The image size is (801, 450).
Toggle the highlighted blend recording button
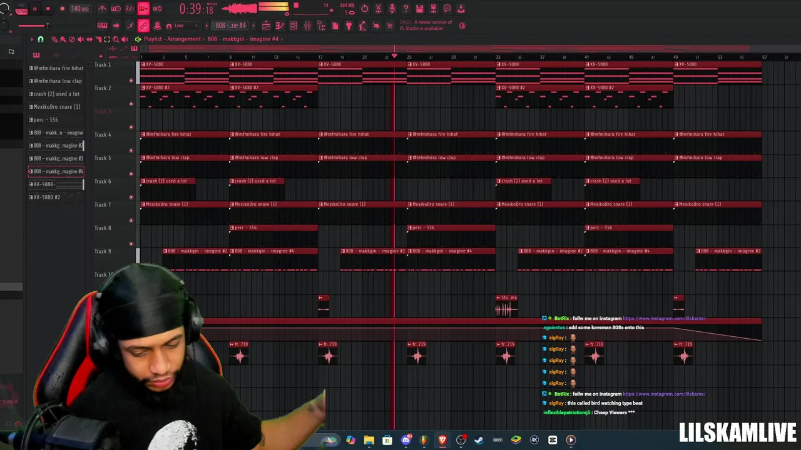[143, 9]
